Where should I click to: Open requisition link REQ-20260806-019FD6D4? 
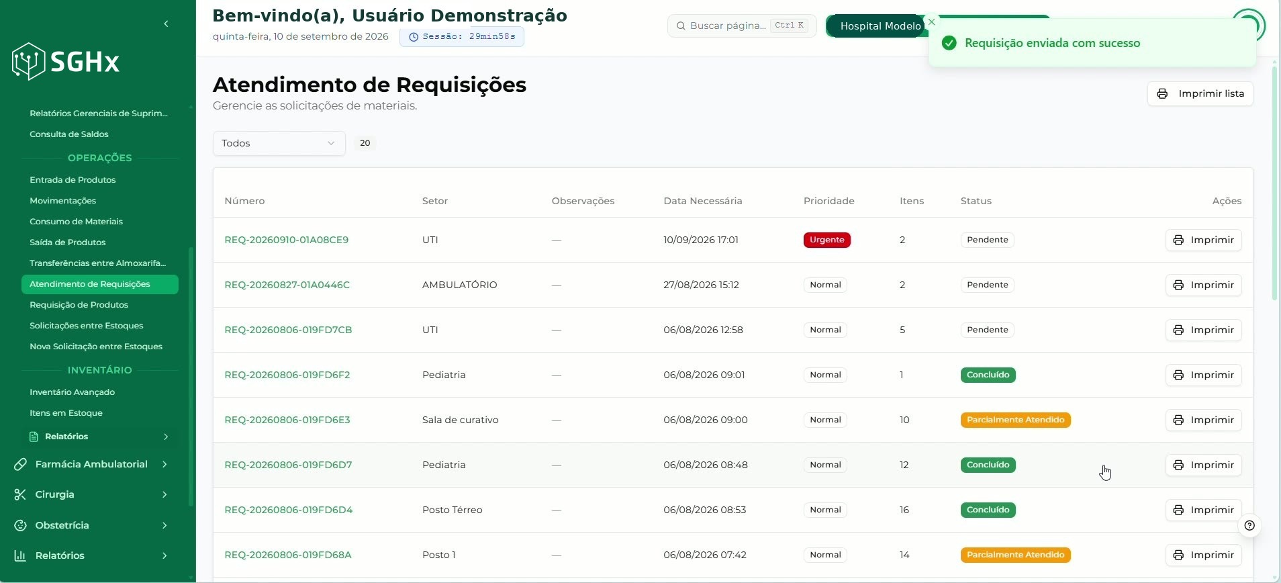288,510
